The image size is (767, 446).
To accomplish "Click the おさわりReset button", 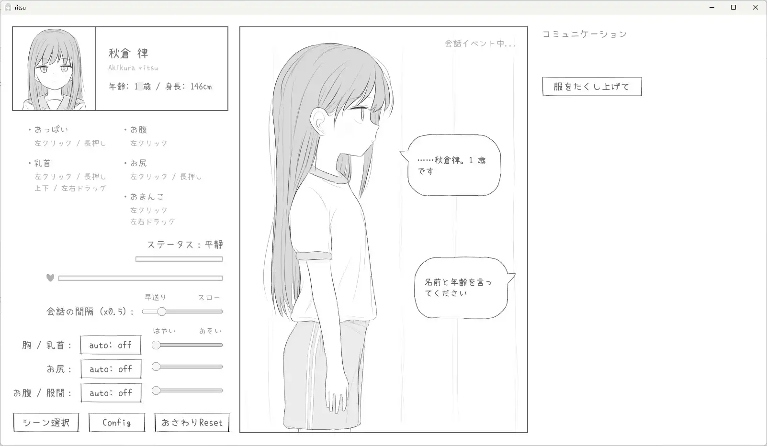I will coord(192,423).
